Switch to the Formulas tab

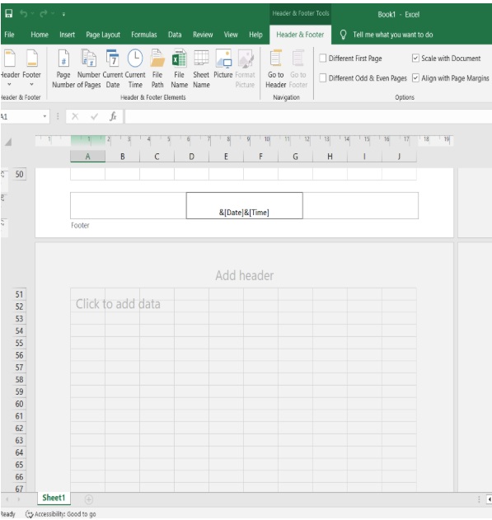144,35
